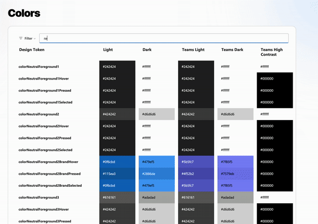Image resolution: width=318 pixels, height=224 pixels.
Task: Click Teams Light #5b5fc7 swatch in BrandSelected row
Action: (196, 186)
